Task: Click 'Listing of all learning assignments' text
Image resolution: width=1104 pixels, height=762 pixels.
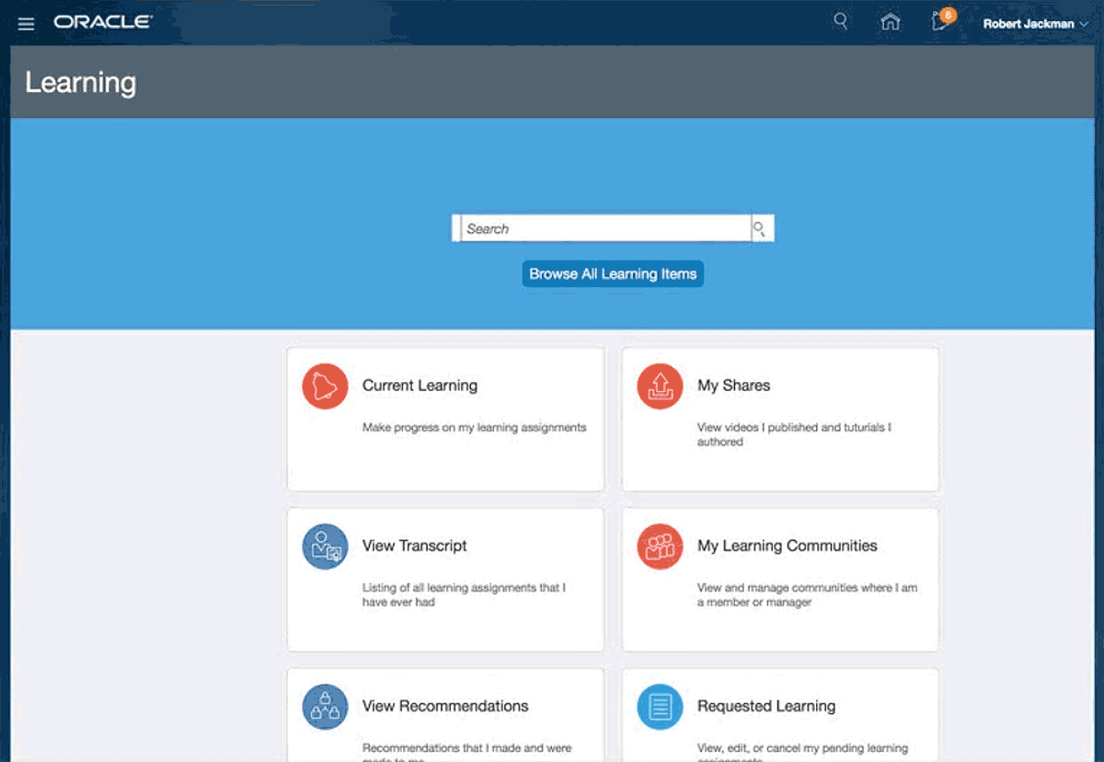Action: point(464,595)
